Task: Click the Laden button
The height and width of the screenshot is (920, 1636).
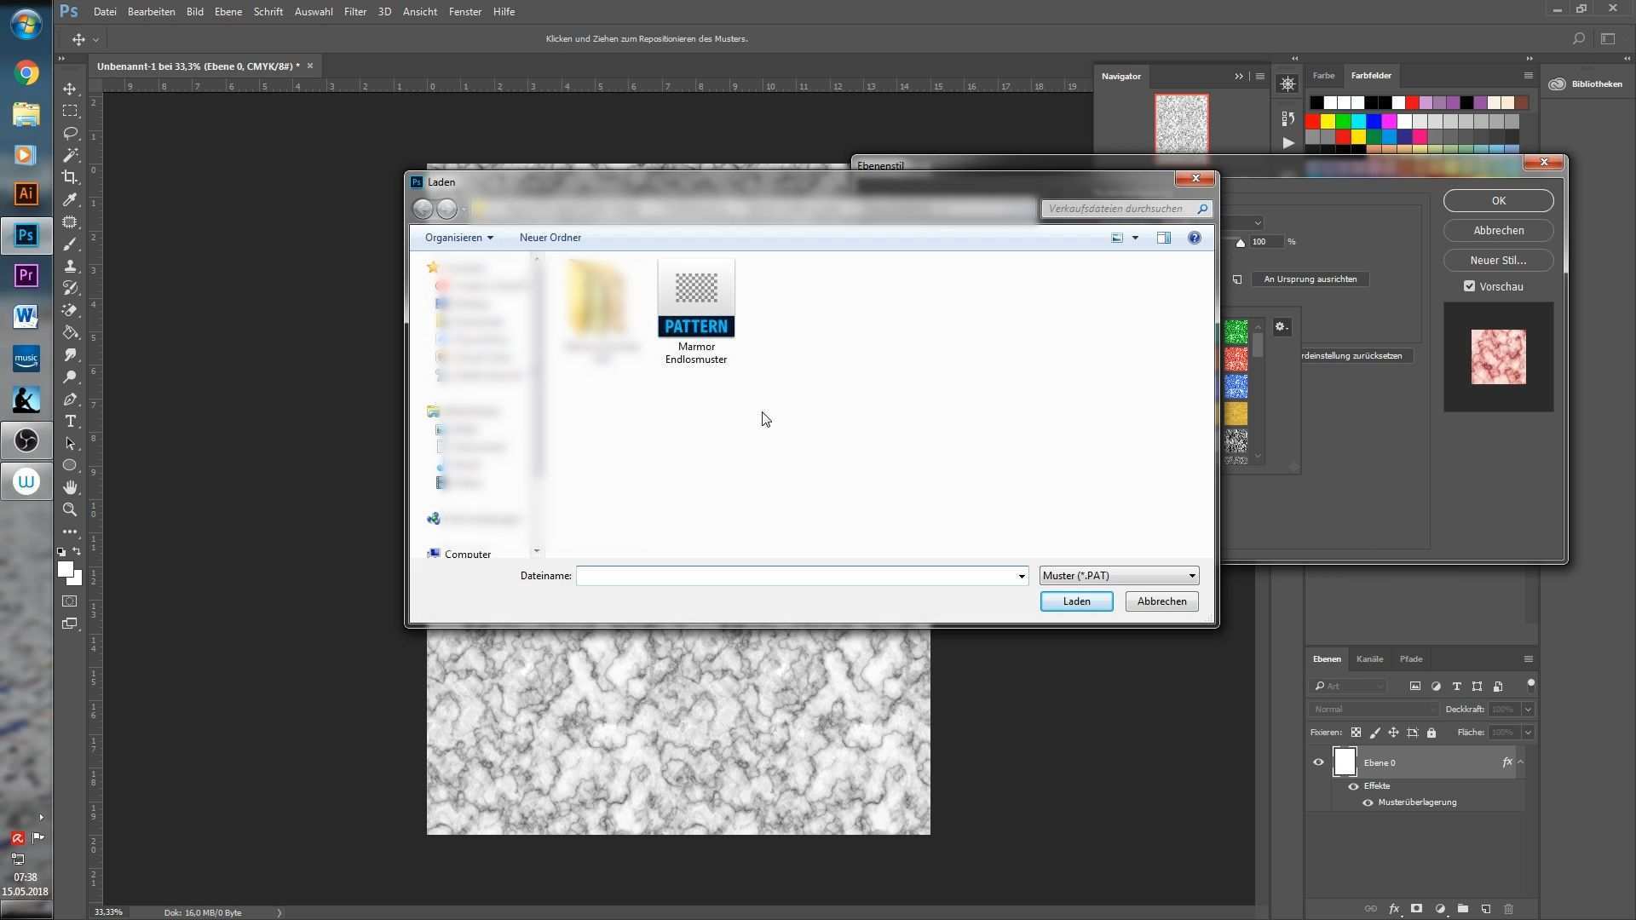Action: click(x=1076, y=601)
